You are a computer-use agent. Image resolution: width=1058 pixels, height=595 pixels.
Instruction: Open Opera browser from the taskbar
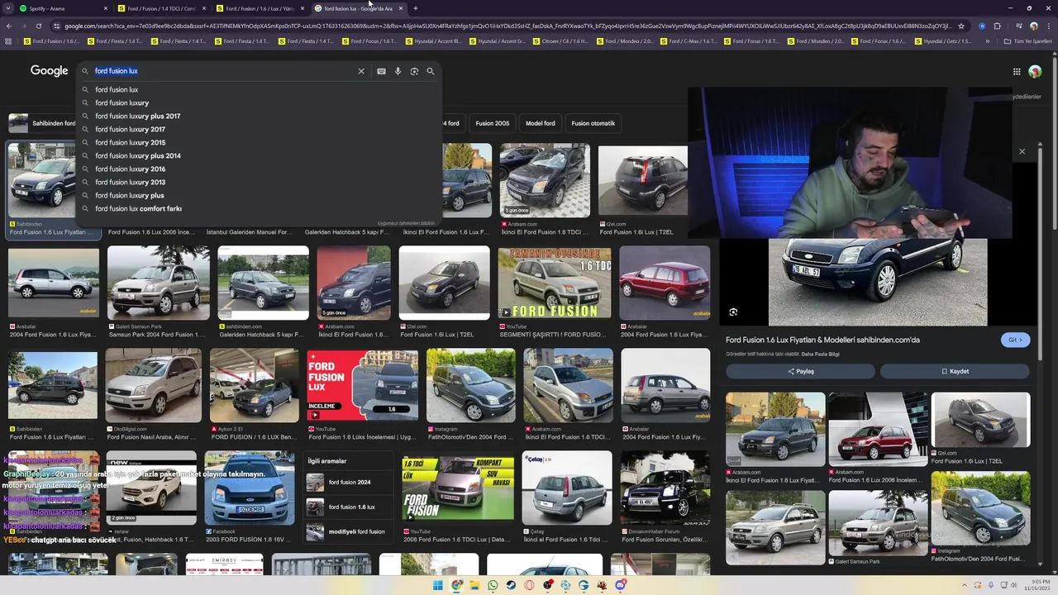pyautogui.click(x=529, y=585)
